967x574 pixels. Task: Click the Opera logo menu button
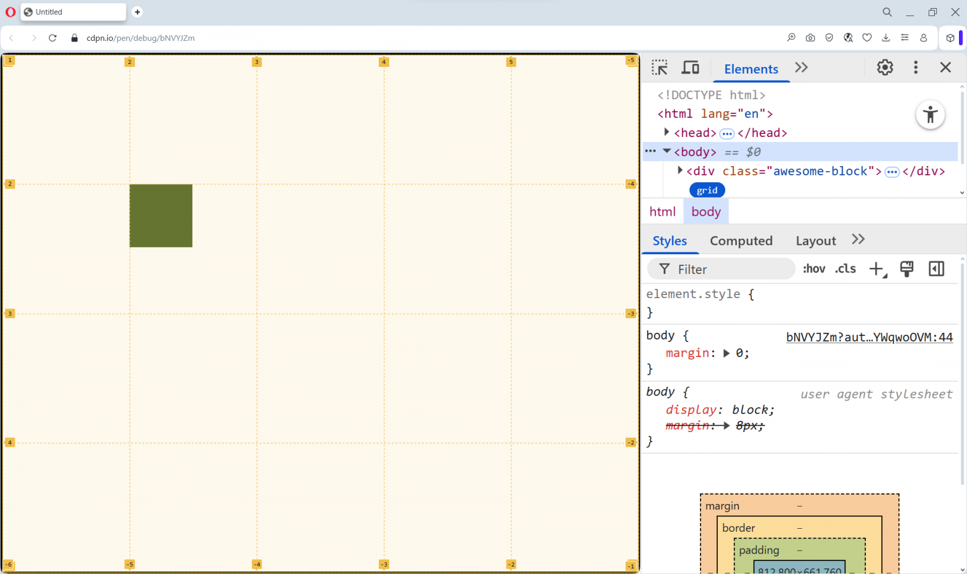[x=11, y=12]
